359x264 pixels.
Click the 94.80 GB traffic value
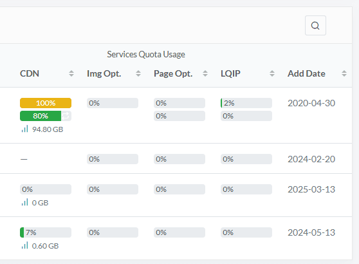[x=48, y=129]
